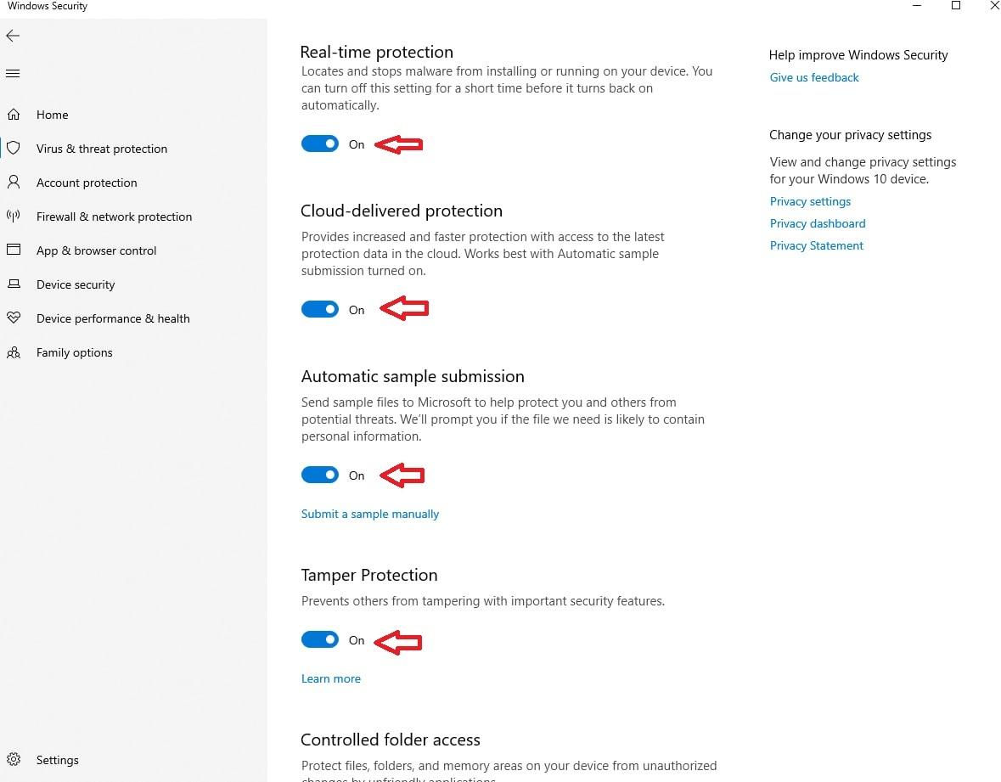Click Submit a sample manually link
The width and height of the screenshot is (1001, 782).
pos(370,514)
